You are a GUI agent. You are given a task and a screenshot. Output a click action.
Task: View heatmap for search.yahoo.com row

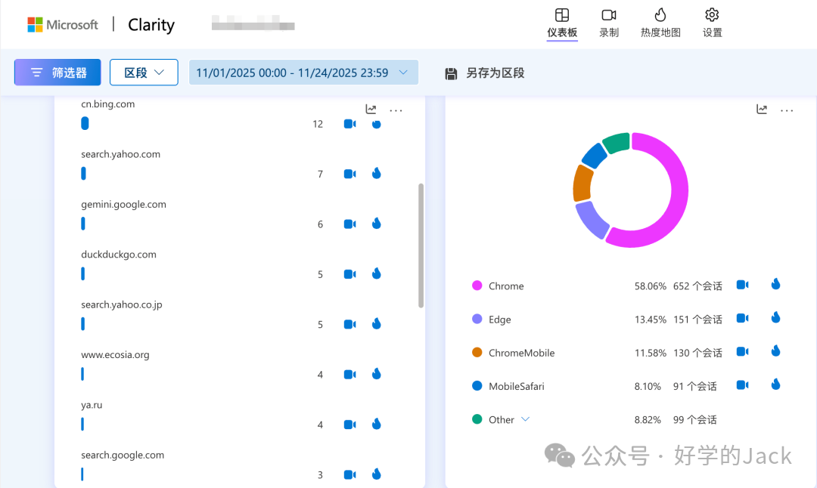[376, 173]
